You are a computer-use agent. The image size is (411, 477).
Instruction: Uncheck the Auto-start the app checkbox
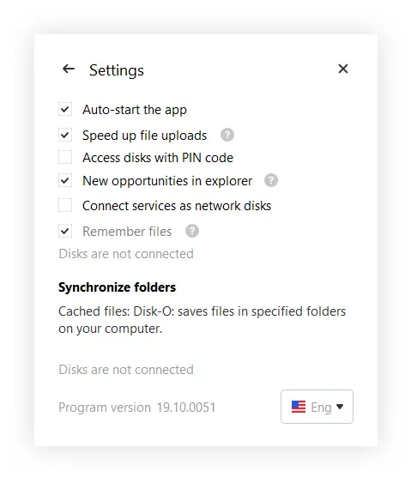(x=65, y=109)
